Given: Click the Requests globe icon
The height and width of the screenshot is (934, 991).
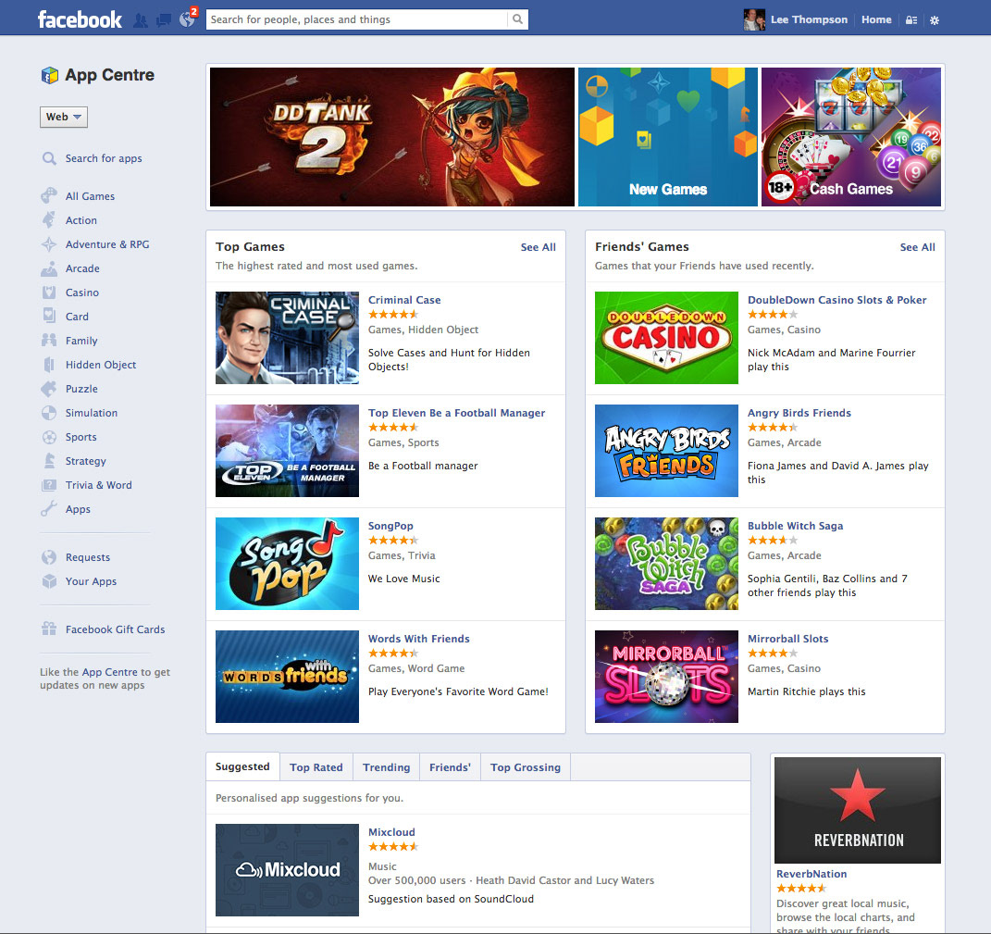Looking at the screenshot, I should tap(49, 557).
